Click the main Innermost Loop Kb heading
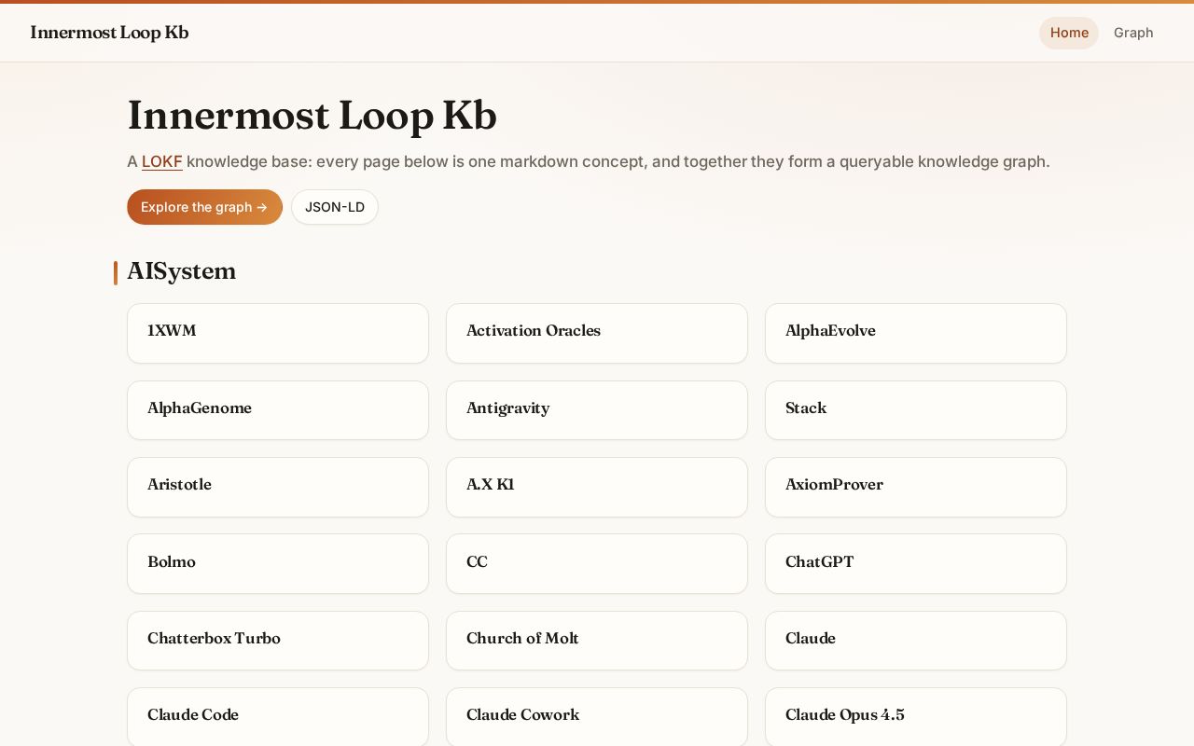 click(312, 117)
